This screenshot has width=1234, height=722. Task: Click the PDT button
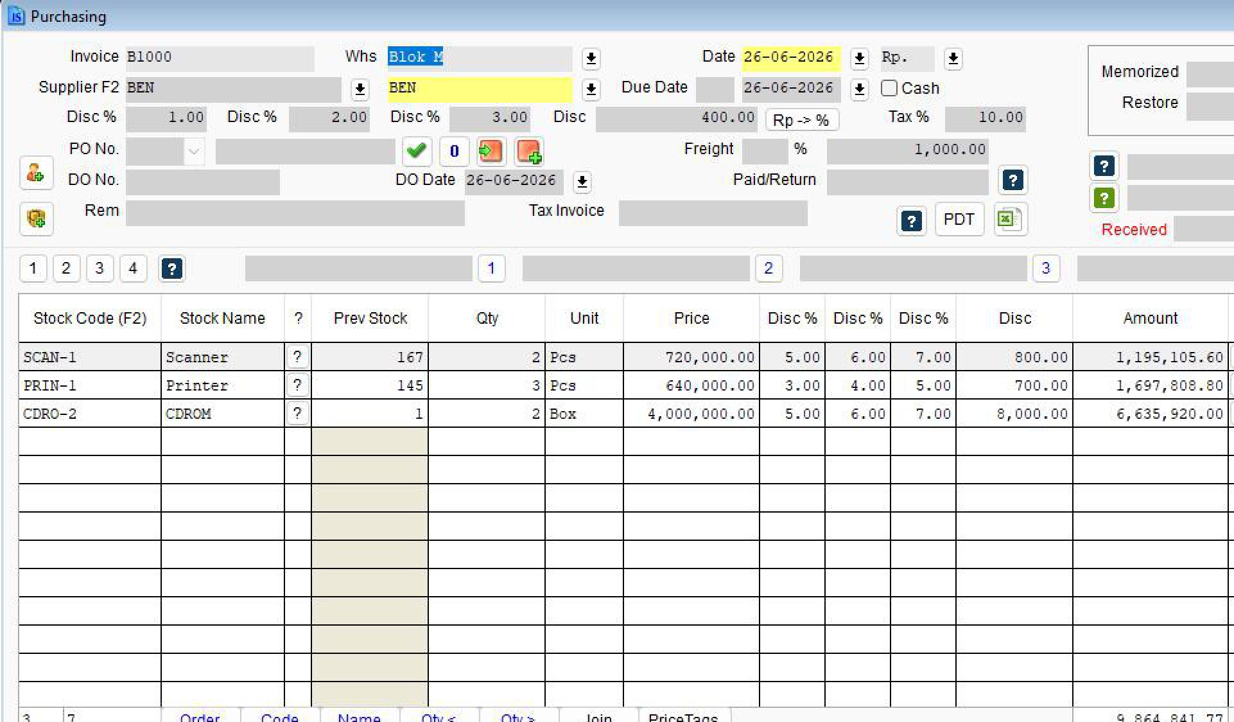point(959,220)
